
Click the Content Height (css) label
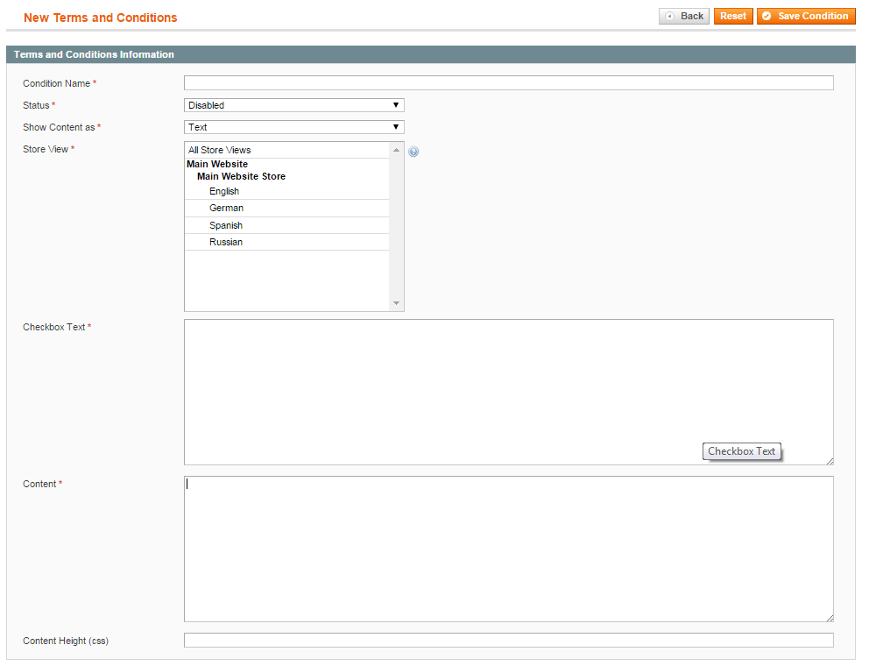(66, 641)
